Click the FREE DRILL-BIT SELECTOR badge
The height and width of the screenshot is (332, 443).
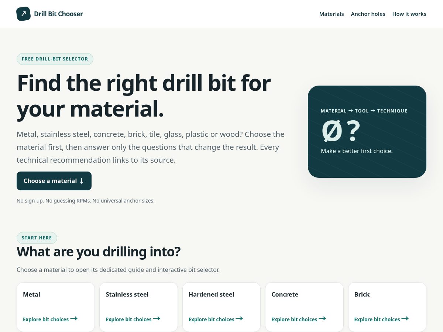pos(55,59)
